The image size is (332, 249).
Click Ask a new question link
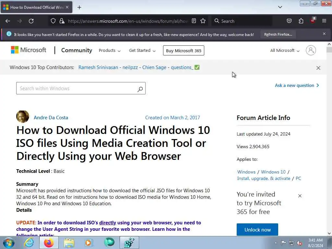pos(297,85)
